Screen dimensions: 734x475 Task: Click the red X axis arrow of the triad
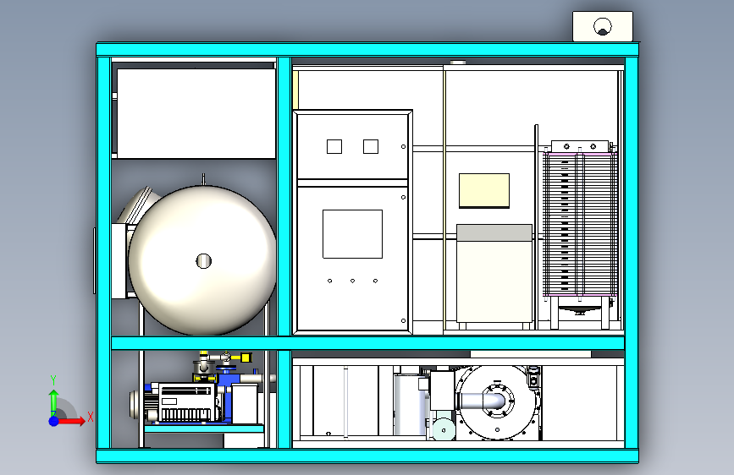73,421
